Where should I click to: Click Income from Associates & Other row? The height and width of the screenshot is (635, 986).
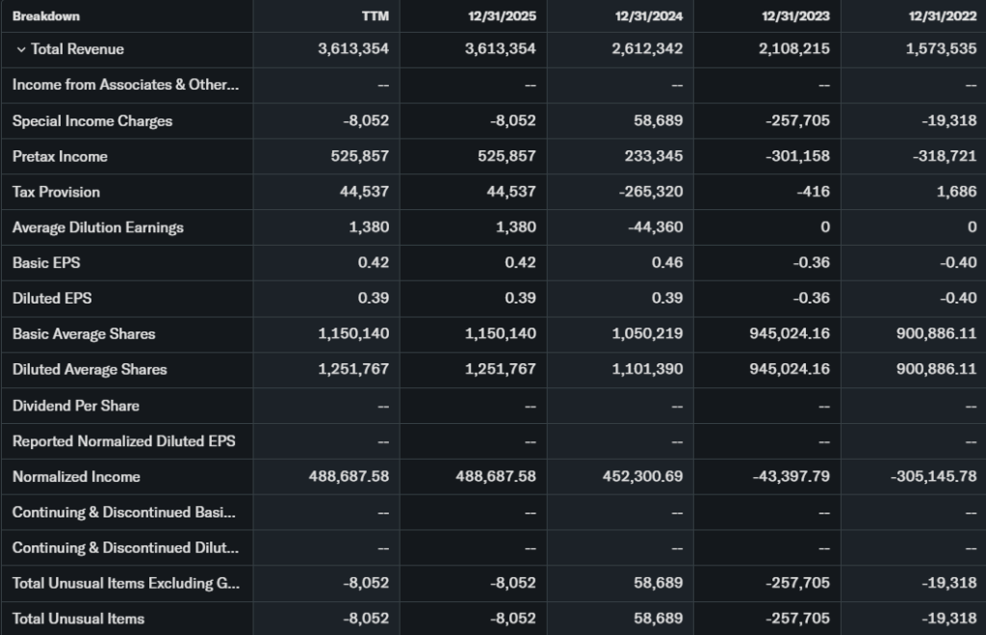tap(125, 85)
